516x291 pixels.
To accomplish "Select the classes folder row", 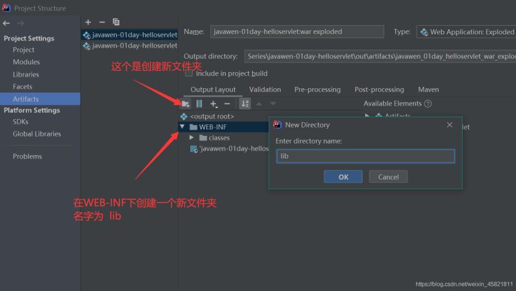I will click(x=215, y=138).
